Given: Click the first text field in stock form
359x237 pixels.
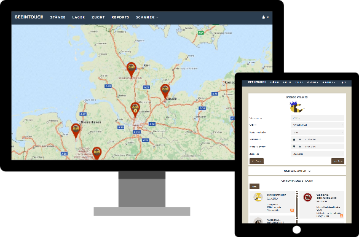Looking at the screenshot, I should tap(317, 118).
